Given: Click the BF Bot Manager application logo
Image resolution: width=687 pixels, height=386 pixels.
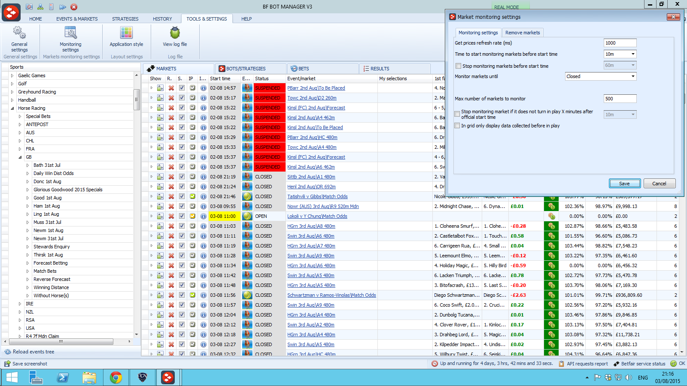Looking at the screenshot, I should [11, 12].
